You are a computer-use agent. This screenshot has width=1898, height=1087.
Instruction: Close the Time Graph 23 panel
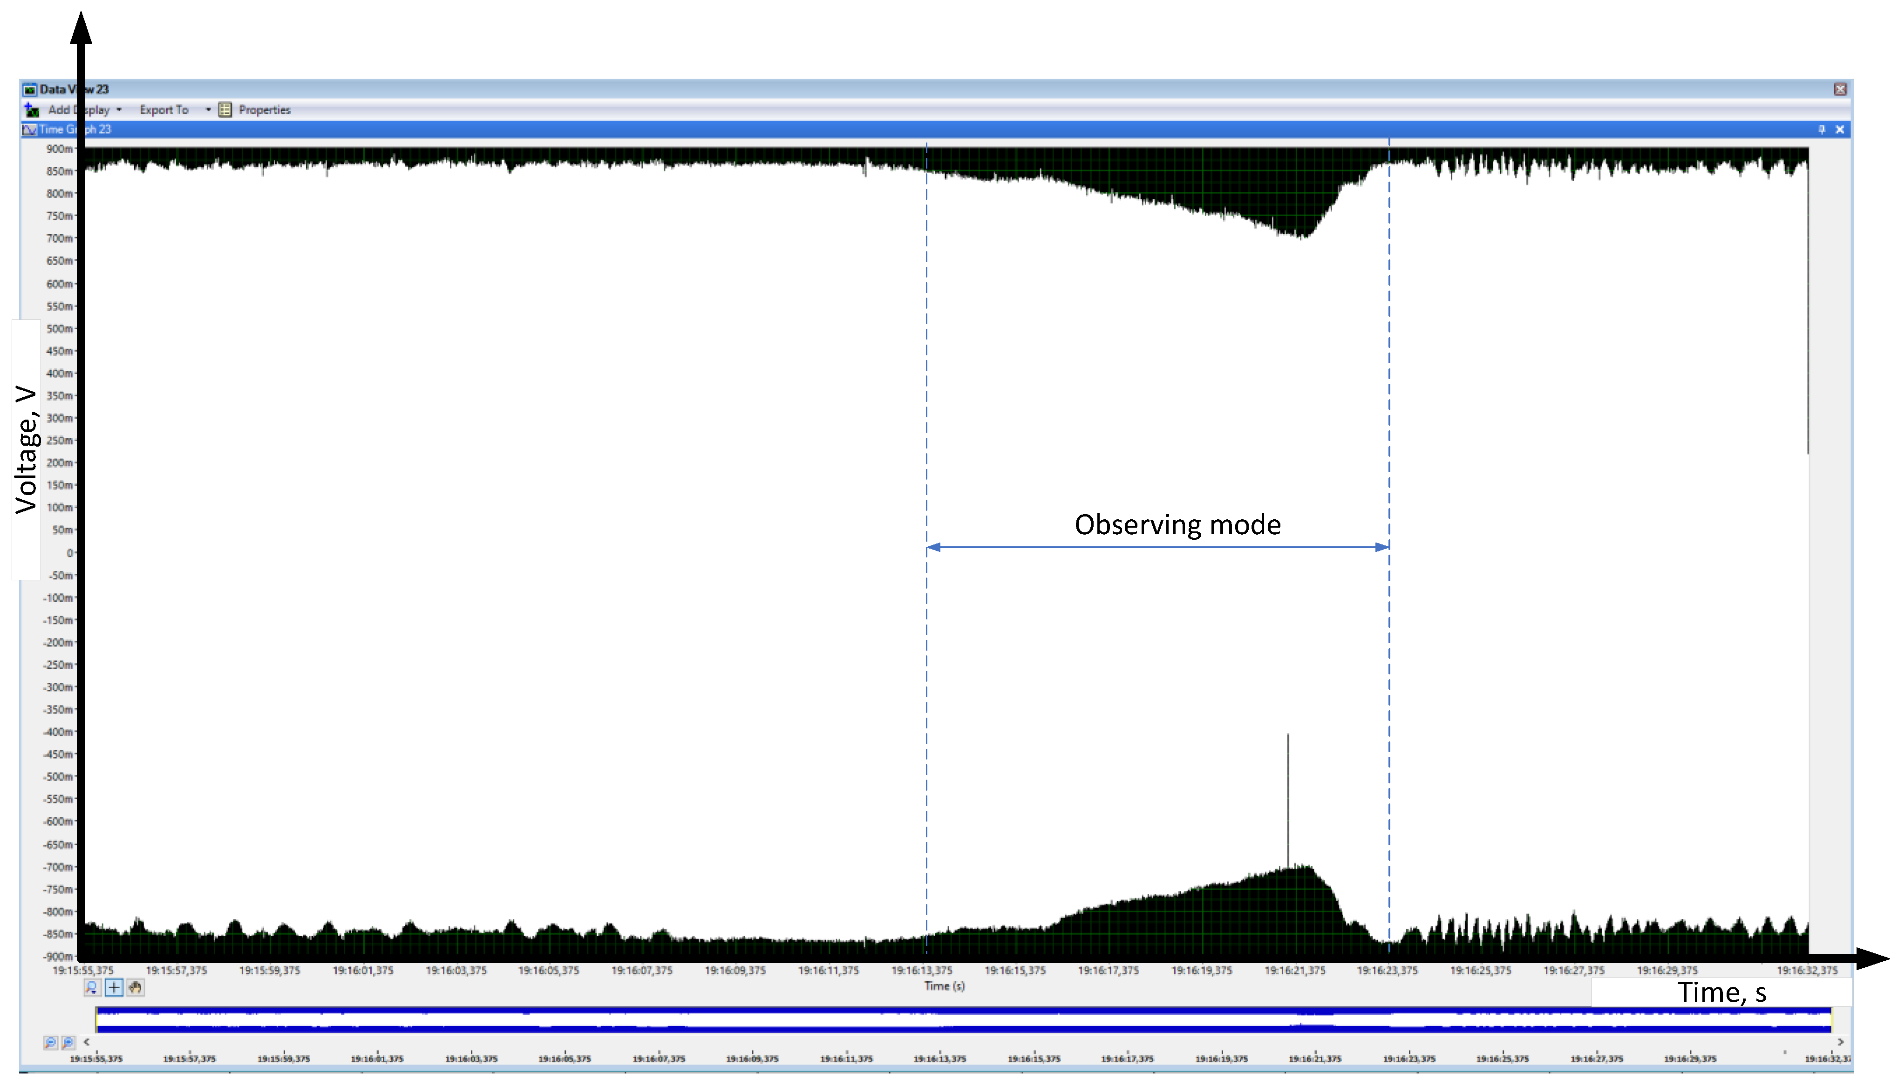[1840, 129]
